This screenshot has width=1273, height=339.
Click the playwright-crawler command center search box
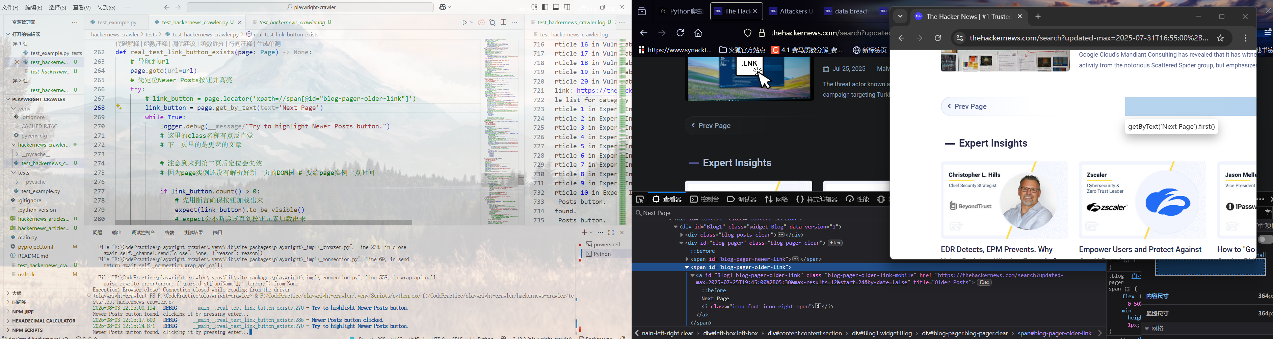(310, 7)
